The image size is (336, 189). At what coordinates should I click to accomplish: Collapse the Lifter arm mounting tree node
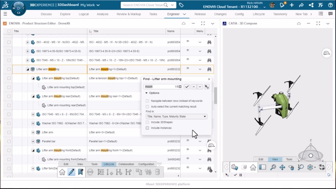pyautogui.click(x=27, y=69)
